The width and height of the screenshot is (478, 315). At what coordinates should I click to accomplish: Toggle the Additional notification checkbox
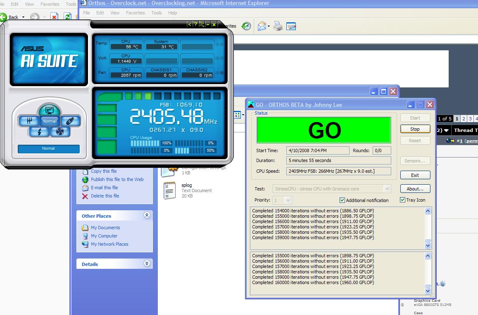point(342,200)
